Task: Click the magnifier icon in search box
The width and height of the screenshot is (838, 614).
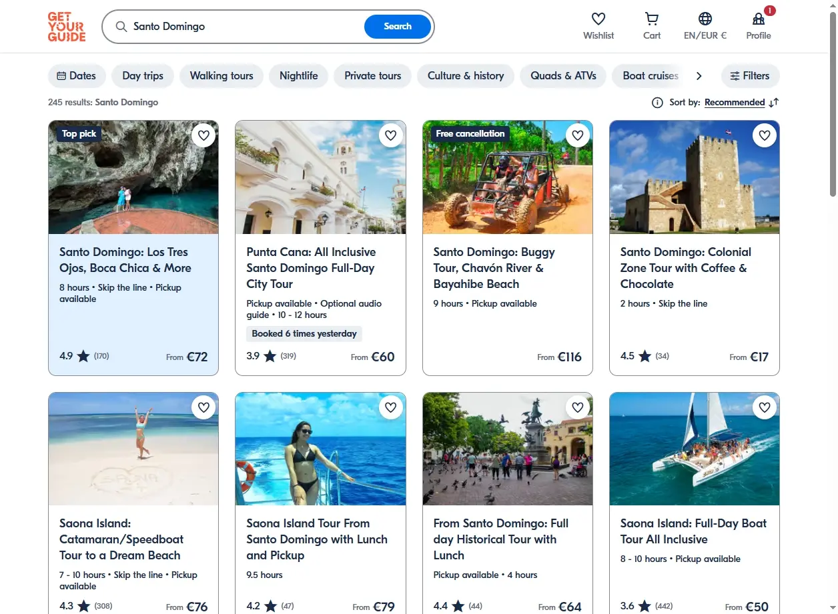Action: (x=121, y=27)
